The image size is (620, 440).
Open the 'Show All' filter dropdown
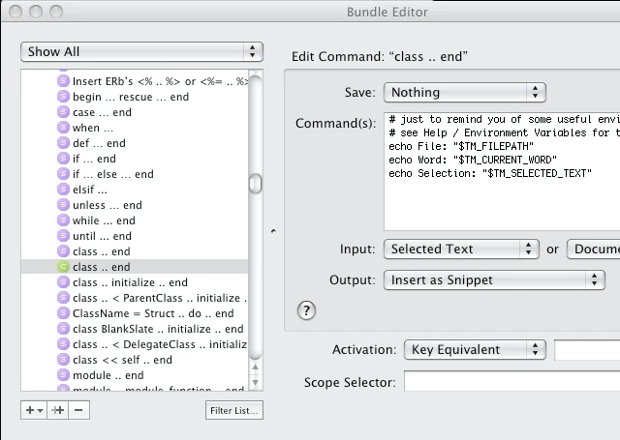[x=141, y=51]
